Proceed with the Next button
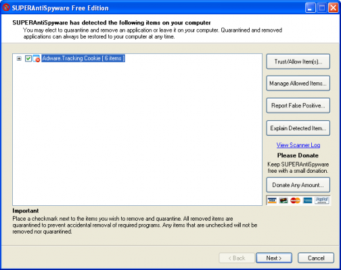The image size is (341, 270). tap(274, 258)
